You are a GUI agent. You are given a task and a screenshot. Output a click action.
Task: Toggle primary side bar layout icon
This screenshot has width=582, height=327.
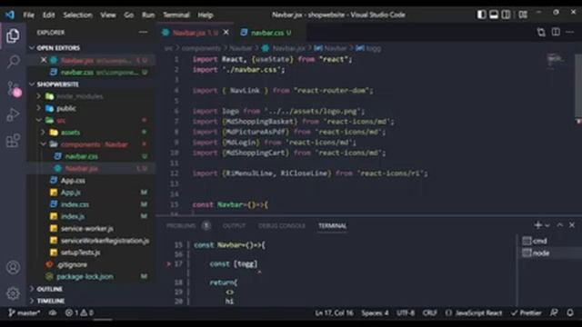[482, 15]
